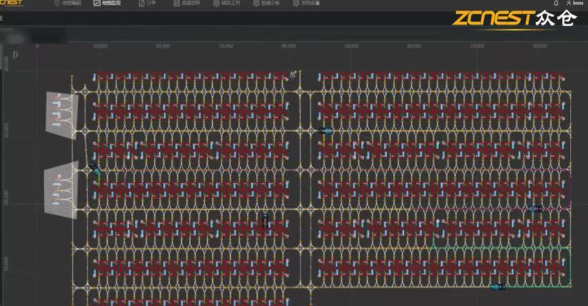Viewport: 588px width, 306px height.
Task: Open the 数据分析 data analysis menu
Action: click(x=266, y=3)
